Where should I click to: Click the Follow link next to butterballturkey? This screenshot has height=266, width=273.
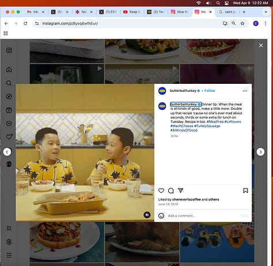coord(210,91)
